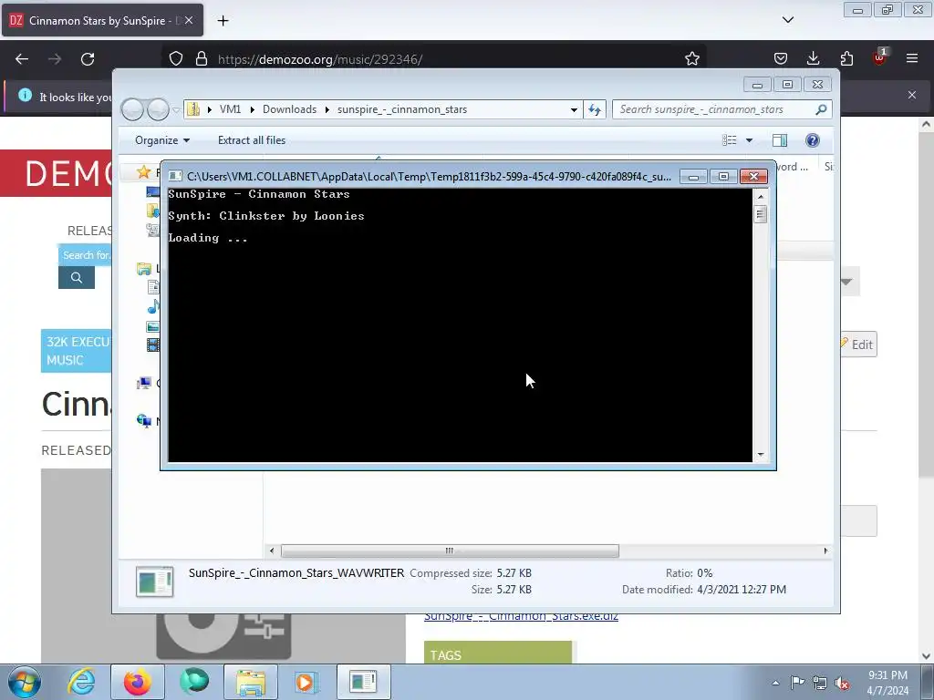The height and width of the screenshot is (700, 934).
Task: Toggle the Explorer preview pane
Action: [780, 140]
